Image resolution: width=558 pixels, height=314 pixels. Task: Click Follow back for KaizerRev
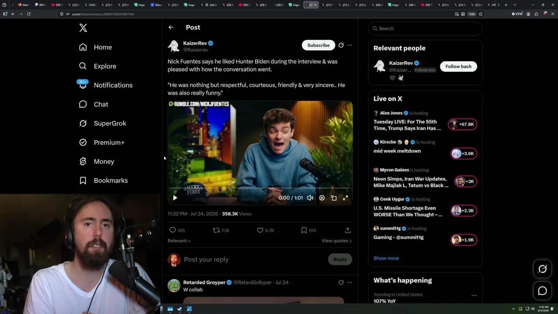click(x=459, y=66)
